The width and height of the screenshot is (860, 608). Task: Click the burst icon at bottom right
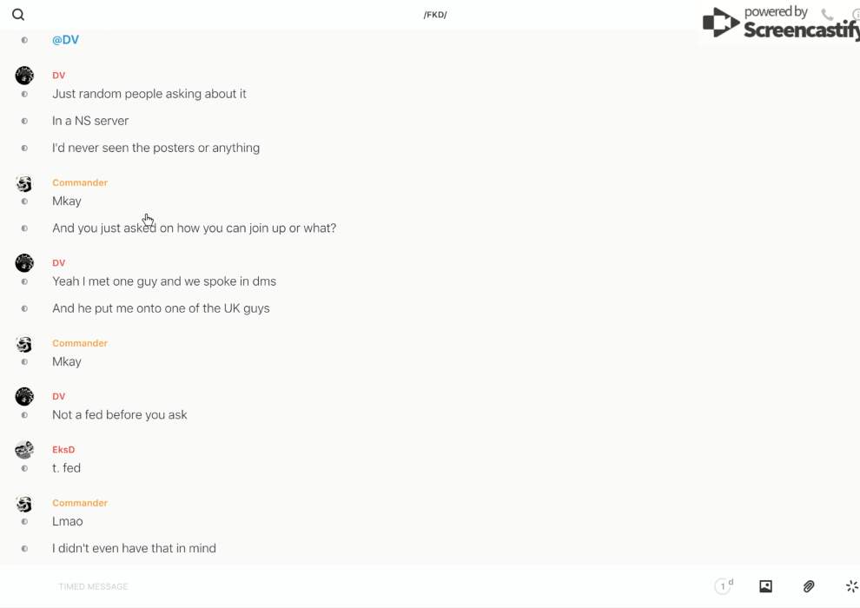[852, 586]
